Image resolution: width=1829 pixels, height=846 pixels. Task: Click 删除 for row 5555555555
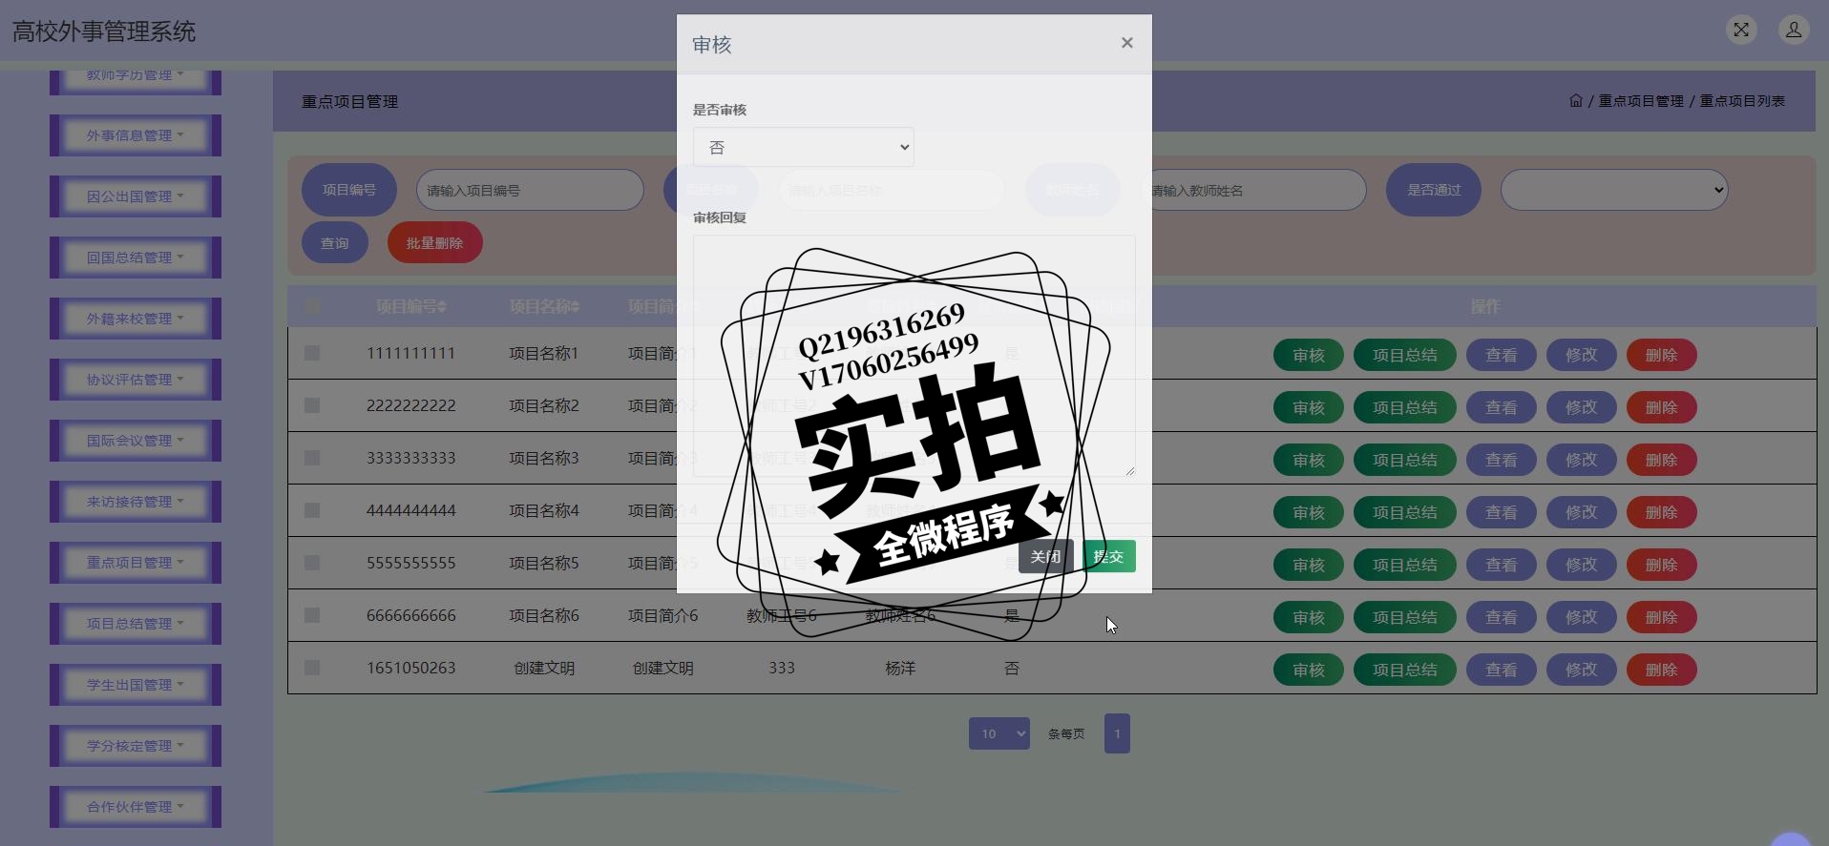tap(1662, 565)
